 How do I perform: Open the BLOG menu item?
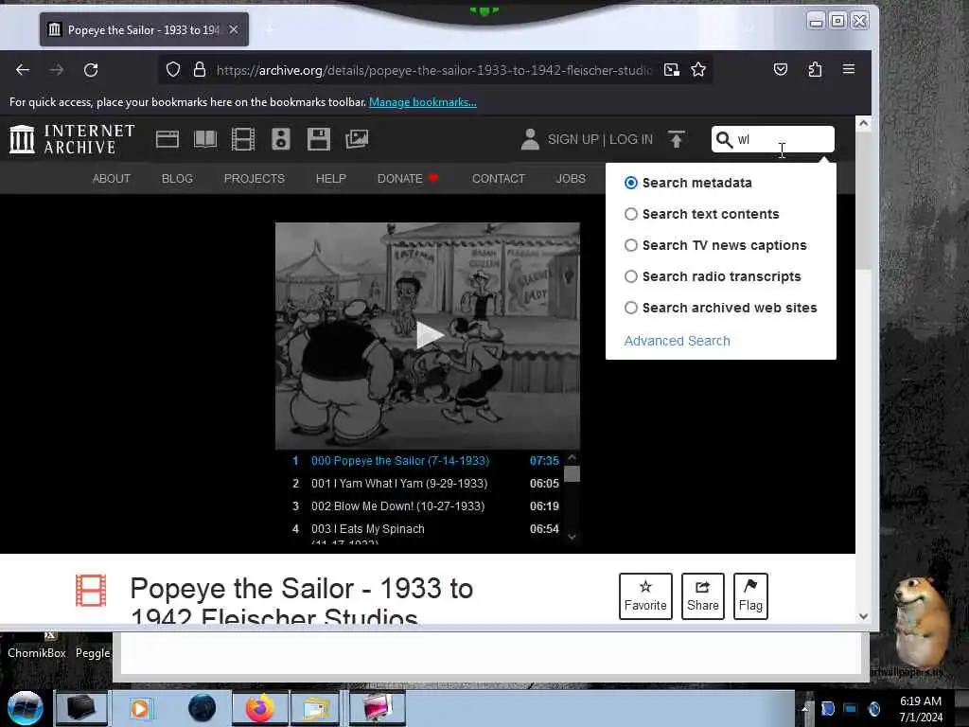tap(177, 179)
